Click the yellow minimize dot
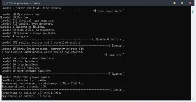This screenshot has height=102, width=196. (174, 3)
